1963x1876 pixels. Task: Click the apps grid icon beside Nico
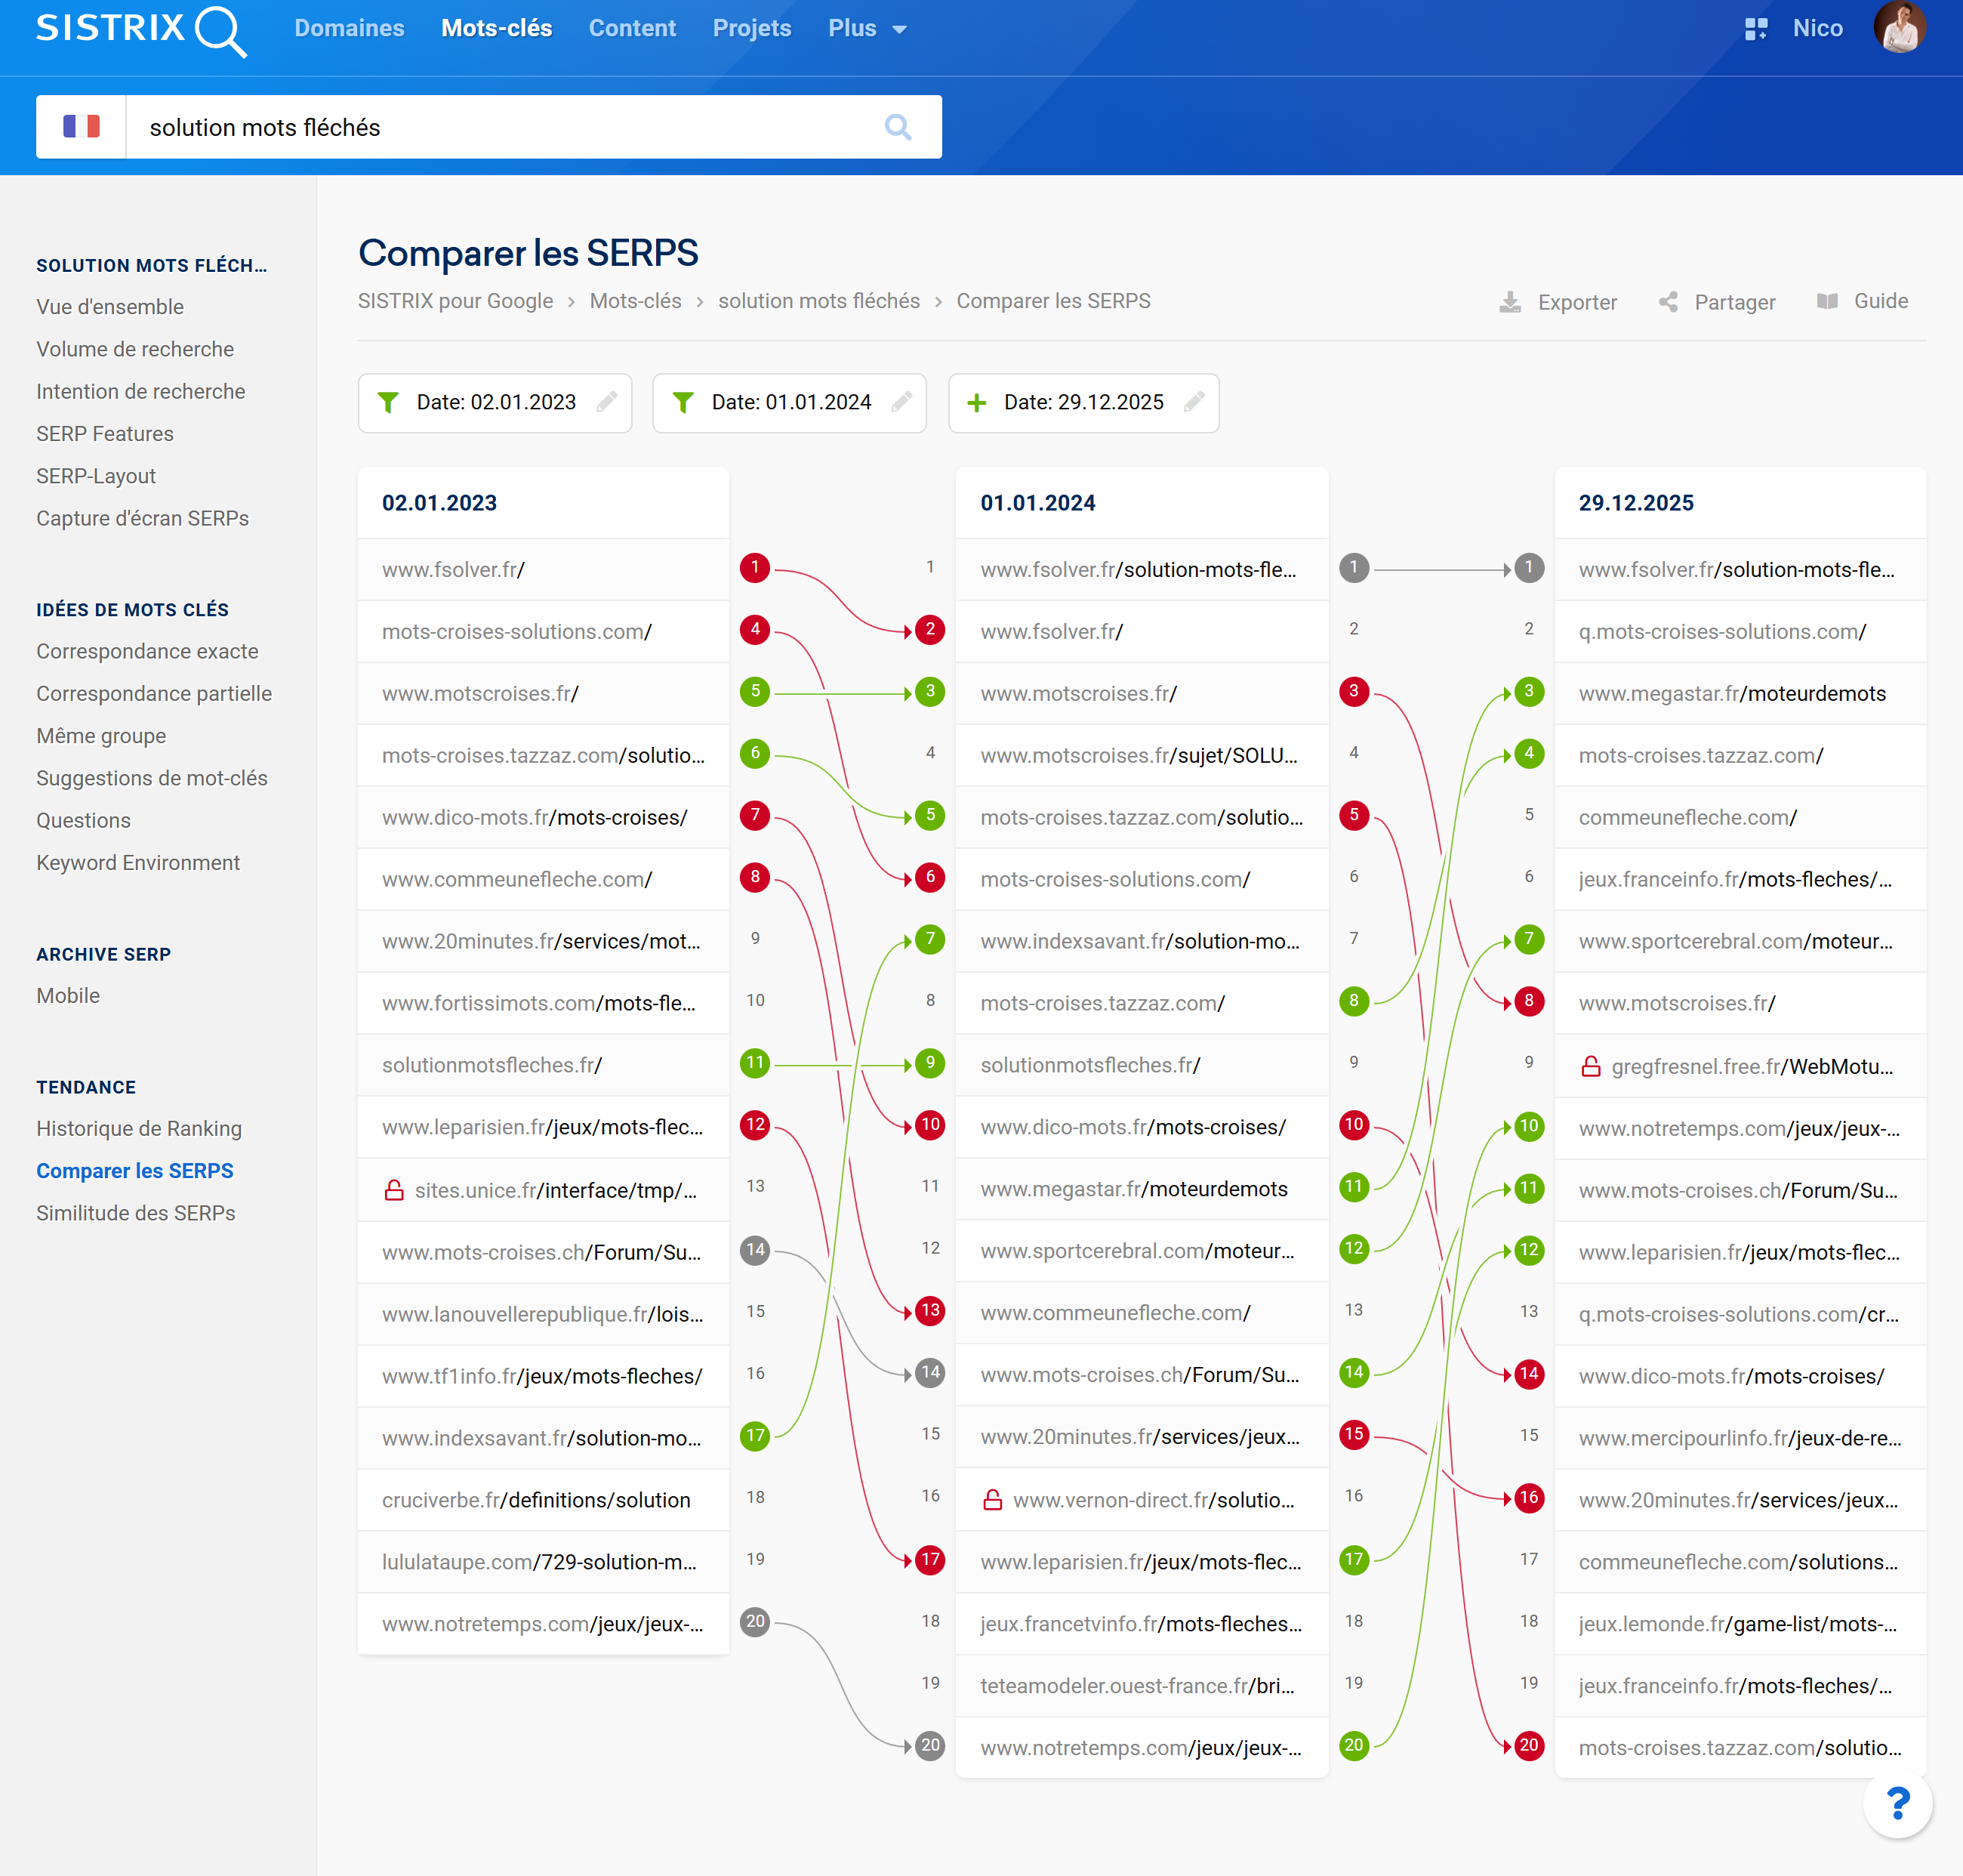(1756, 28)
